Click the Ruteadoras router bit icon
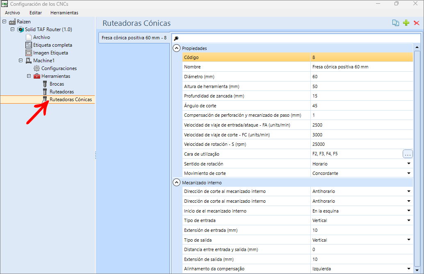Viewport: 424px width, 274px height. point(45,92)
